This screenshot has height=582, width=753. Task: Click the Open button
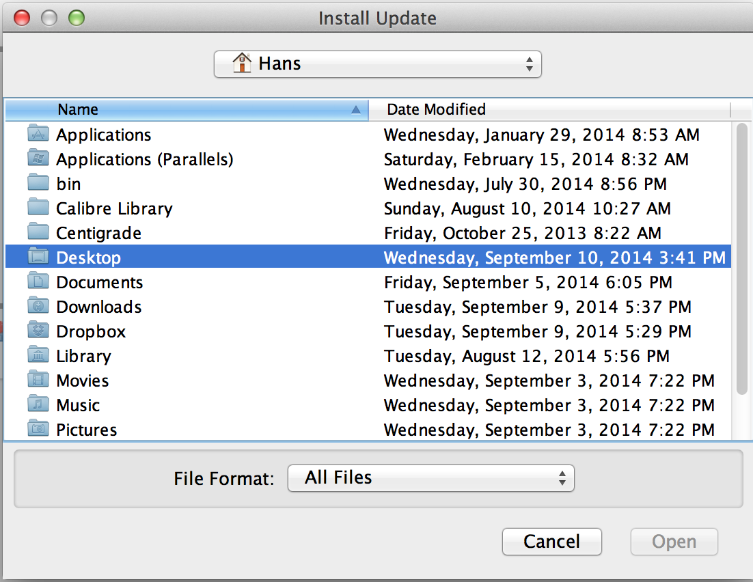point(674,542)
